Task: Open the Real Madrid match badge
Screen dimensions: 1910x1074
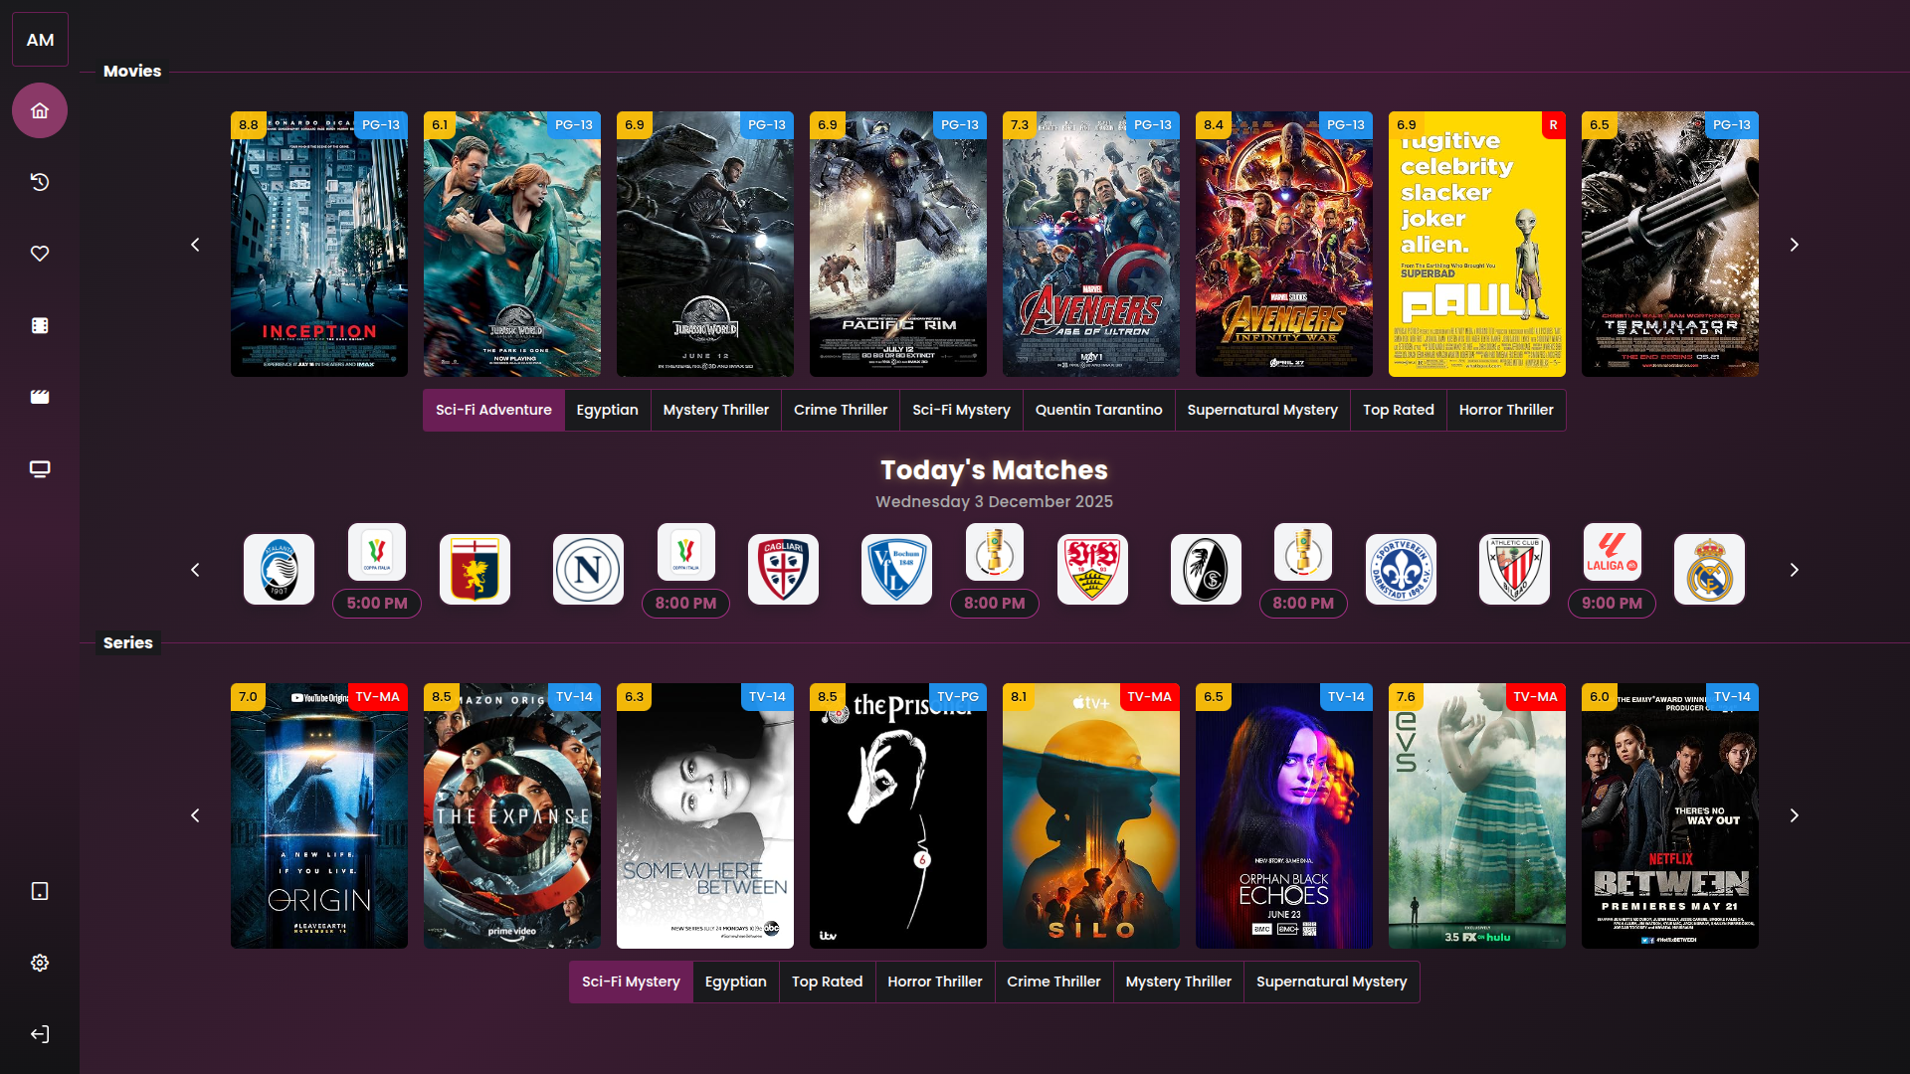Action: click(1708, 569)
